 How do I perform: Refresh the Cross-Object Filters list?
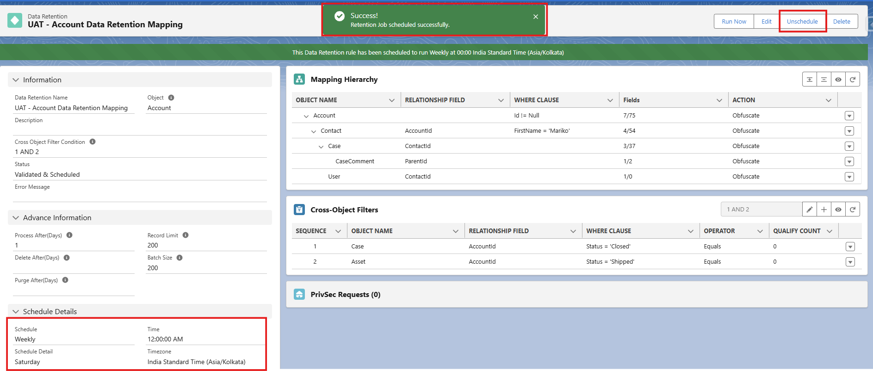tap(852, 210)
